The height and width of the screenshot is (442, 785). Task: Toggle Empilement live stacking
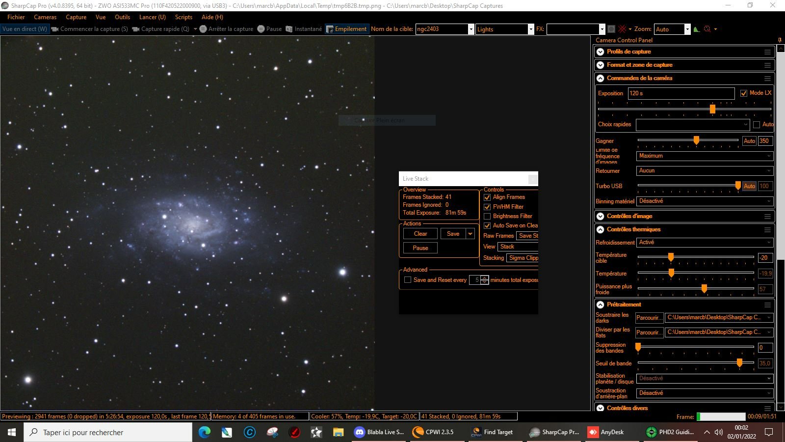tap(346, 29)
